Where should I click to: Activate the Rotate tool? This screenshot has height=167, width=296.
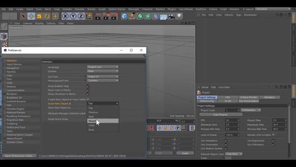click(47, 16)
